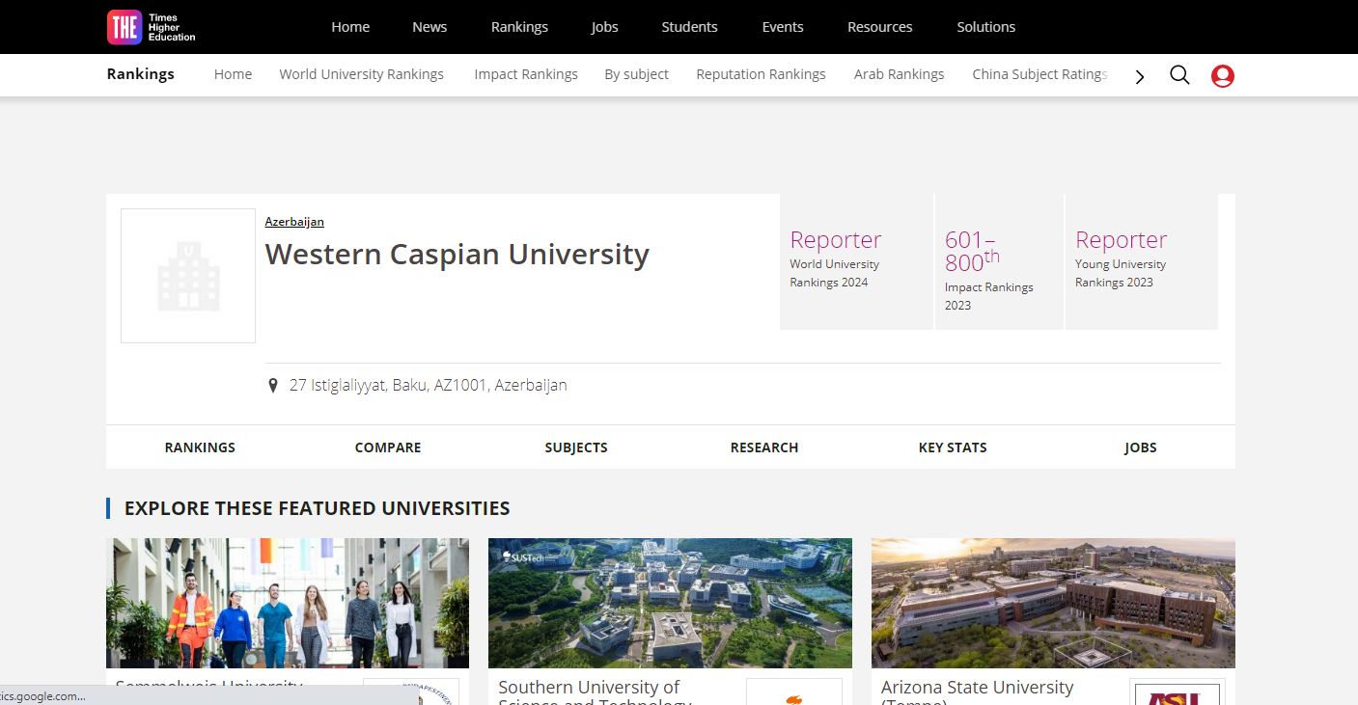Viewport: 1358px width, 705px height.
Task: Jump to the SUBJECTS tab
Action: [576, 447]
